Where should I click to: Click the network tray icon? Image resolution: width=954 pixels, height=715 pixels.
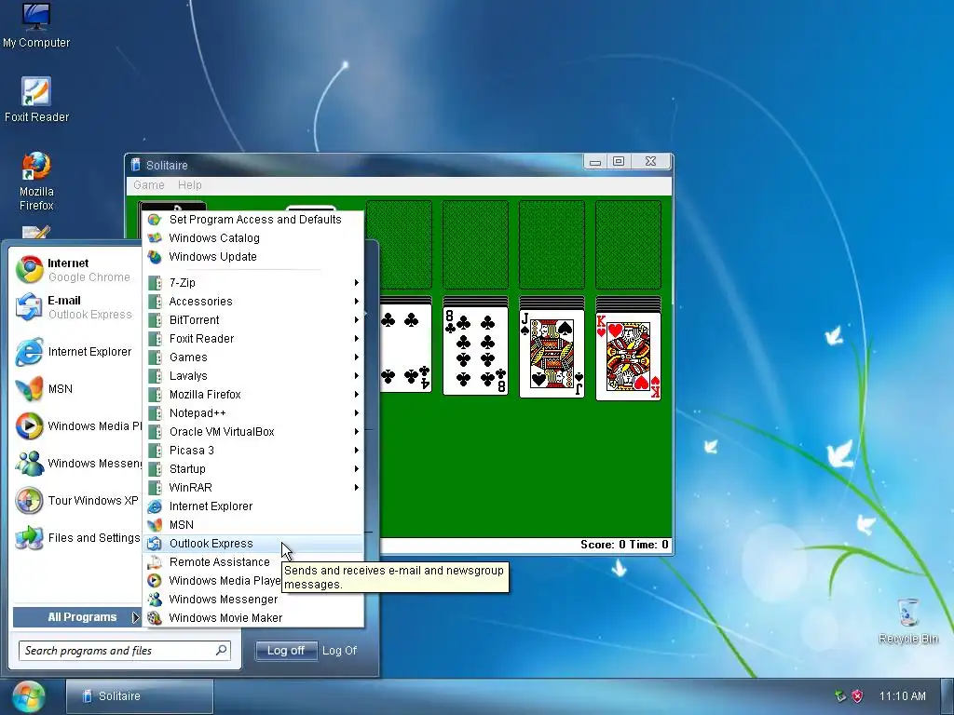pyautogui.click(x=841, y=696)
